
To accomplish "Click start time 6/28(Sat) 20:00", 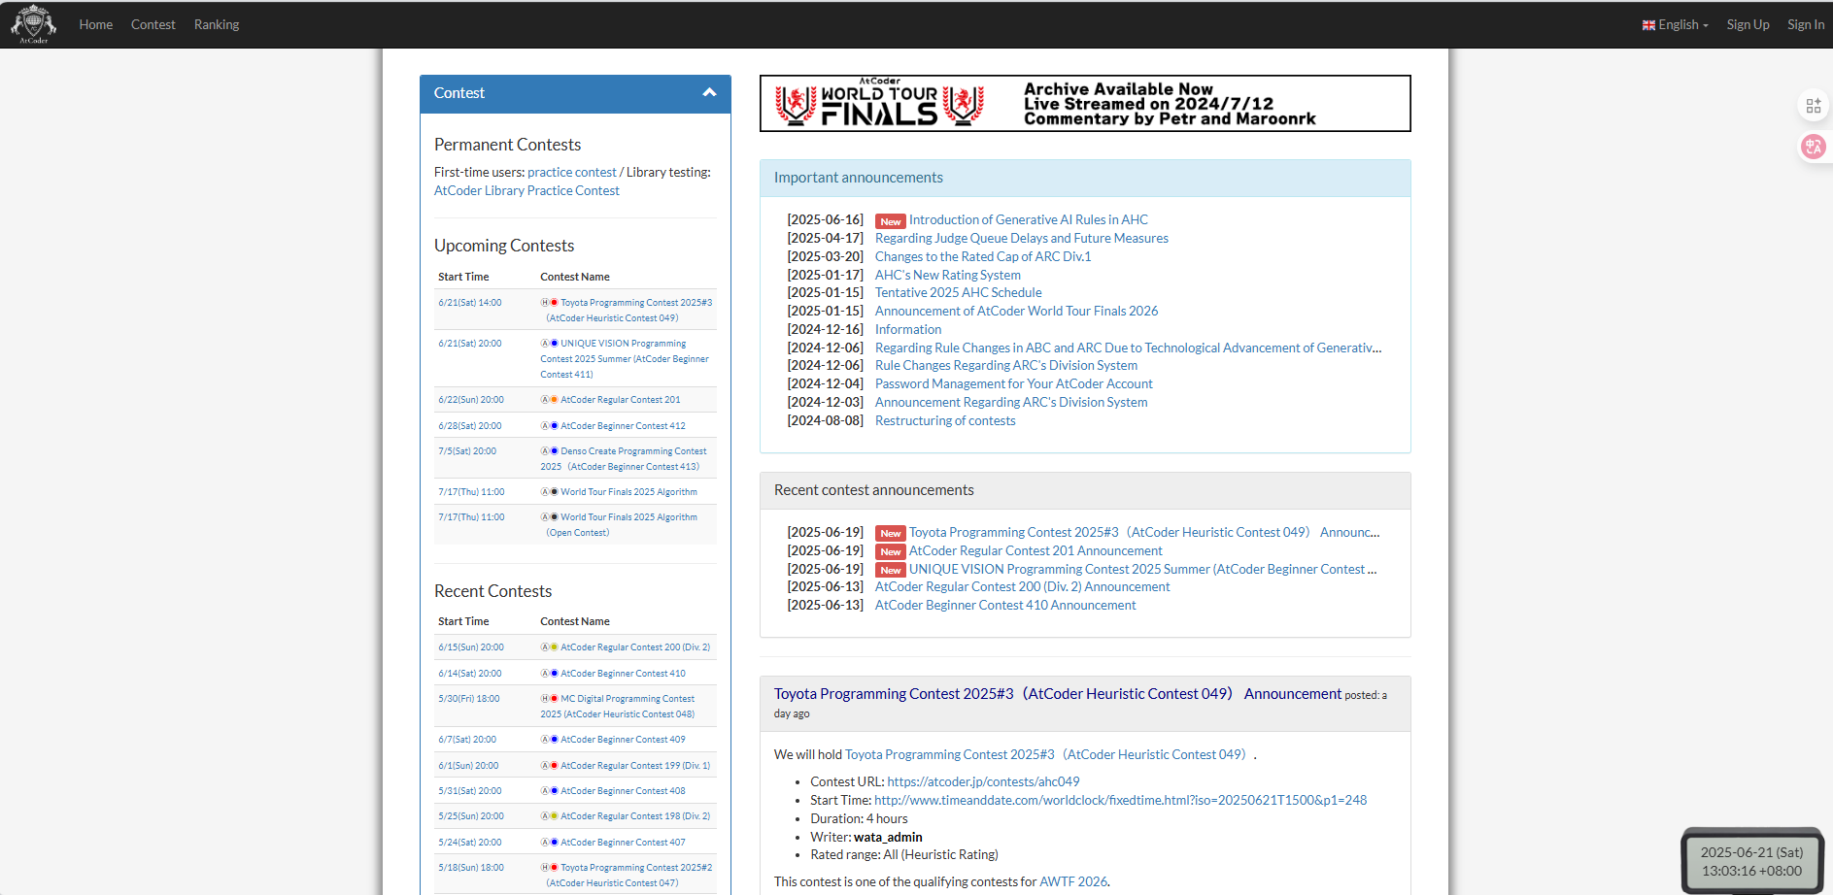I will click(x=470, y=426).
